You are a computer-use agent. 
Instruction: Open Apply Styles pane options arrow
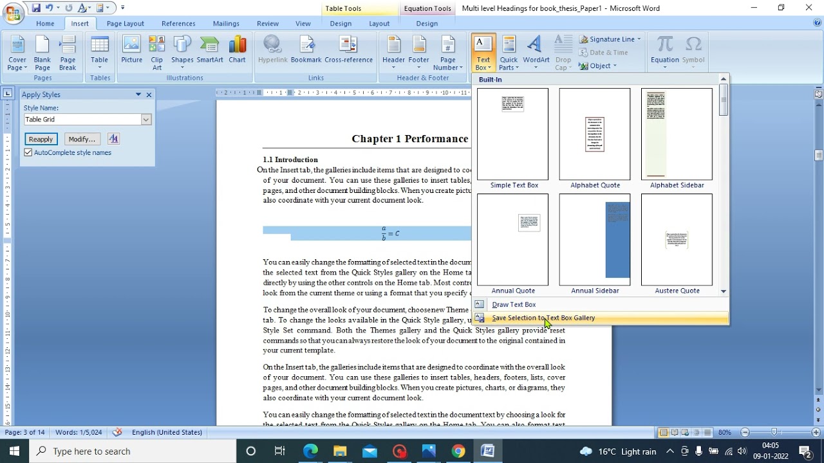click(x=138, y=95)
